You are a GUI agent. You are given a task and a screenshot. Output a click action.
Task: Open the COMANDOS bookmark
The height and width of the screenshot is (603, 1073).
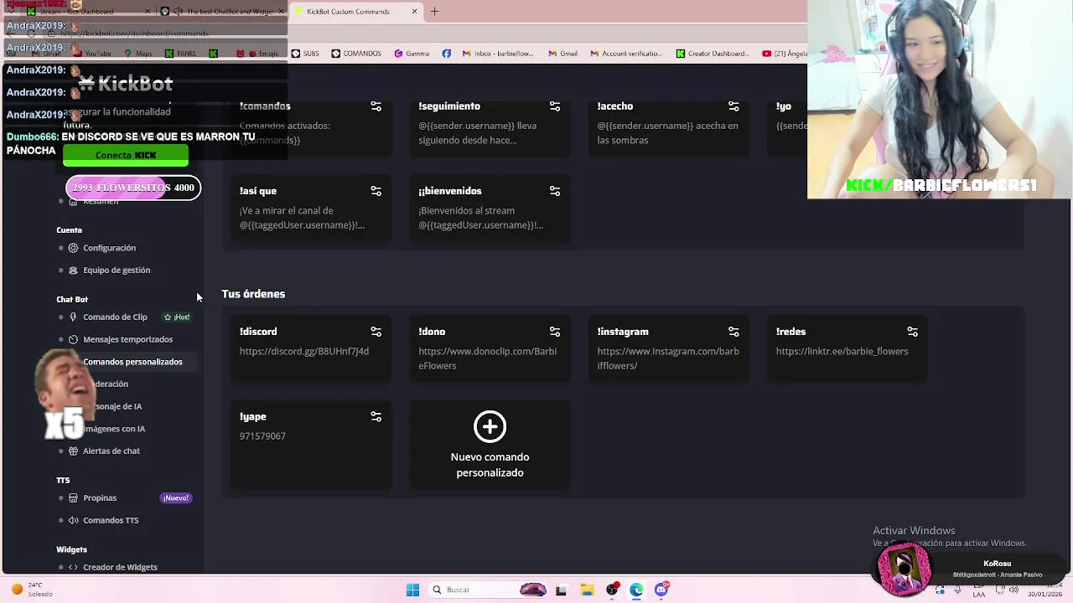click(356, 54)
